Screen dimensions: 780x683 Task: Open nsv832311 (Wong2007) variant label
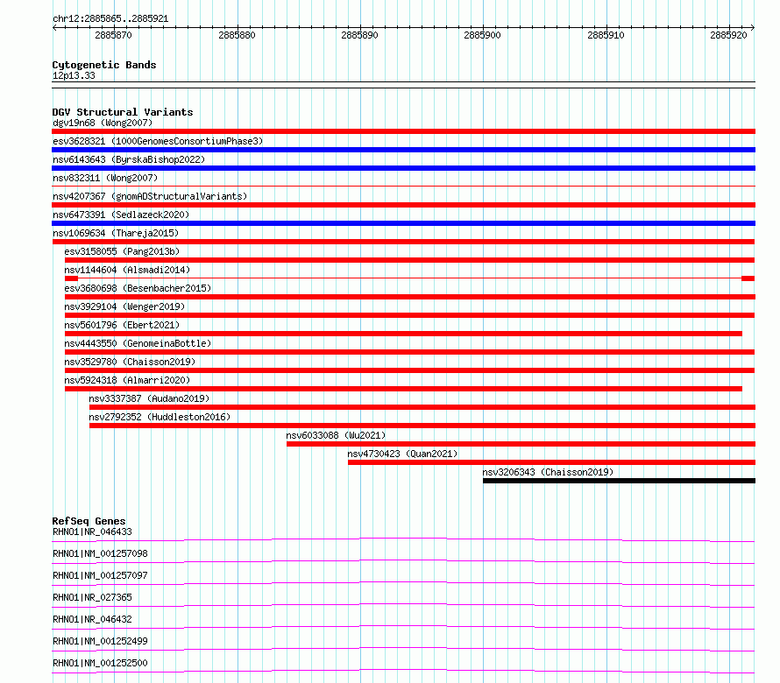(x=105, y=178)
